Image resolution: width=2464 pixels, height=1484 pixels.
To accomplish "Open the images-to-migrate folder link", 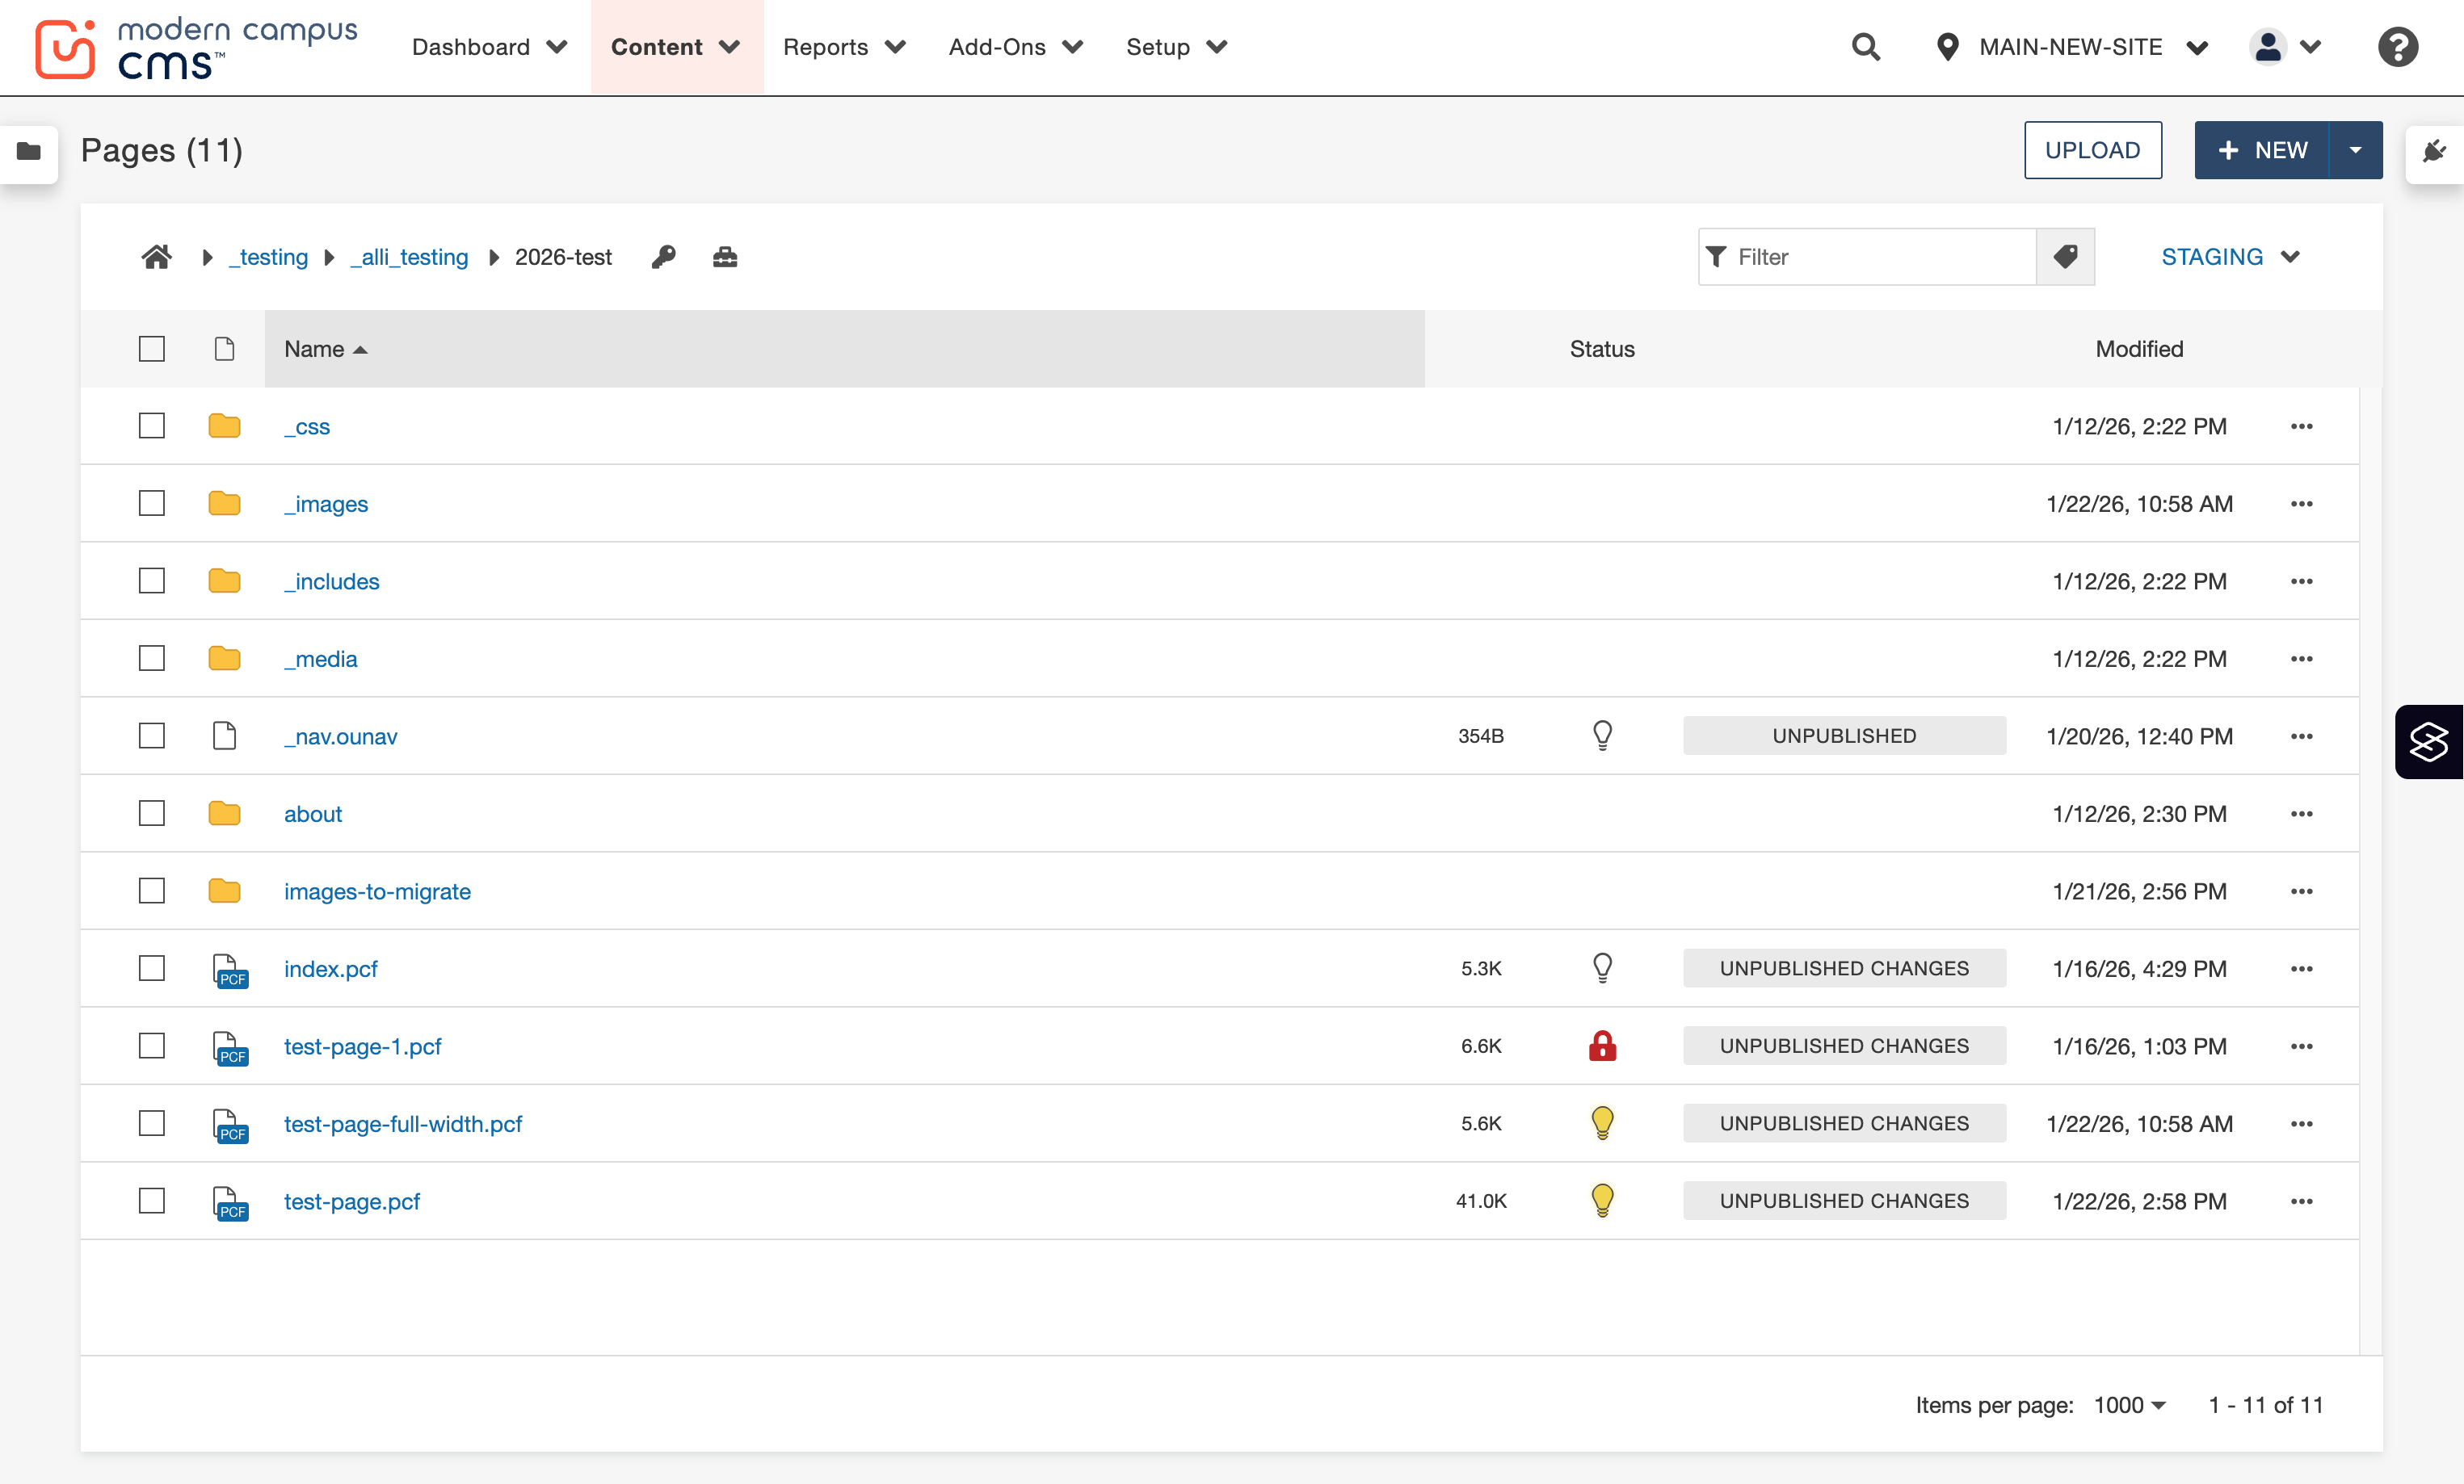I will click(377, 891).
